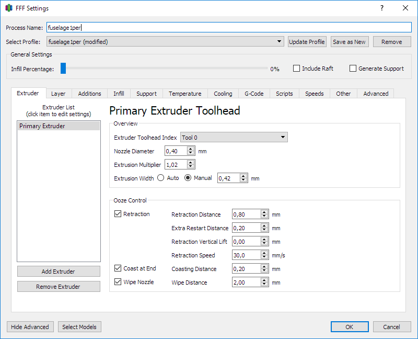
Task: Toggle the Generate Support checkbox
Action: tap(353, 69)
